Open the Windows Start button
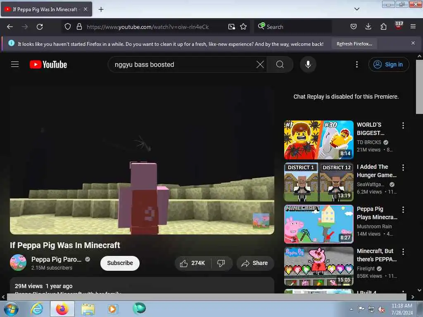This screenshot has height=317, width=423. click(11, 309)
